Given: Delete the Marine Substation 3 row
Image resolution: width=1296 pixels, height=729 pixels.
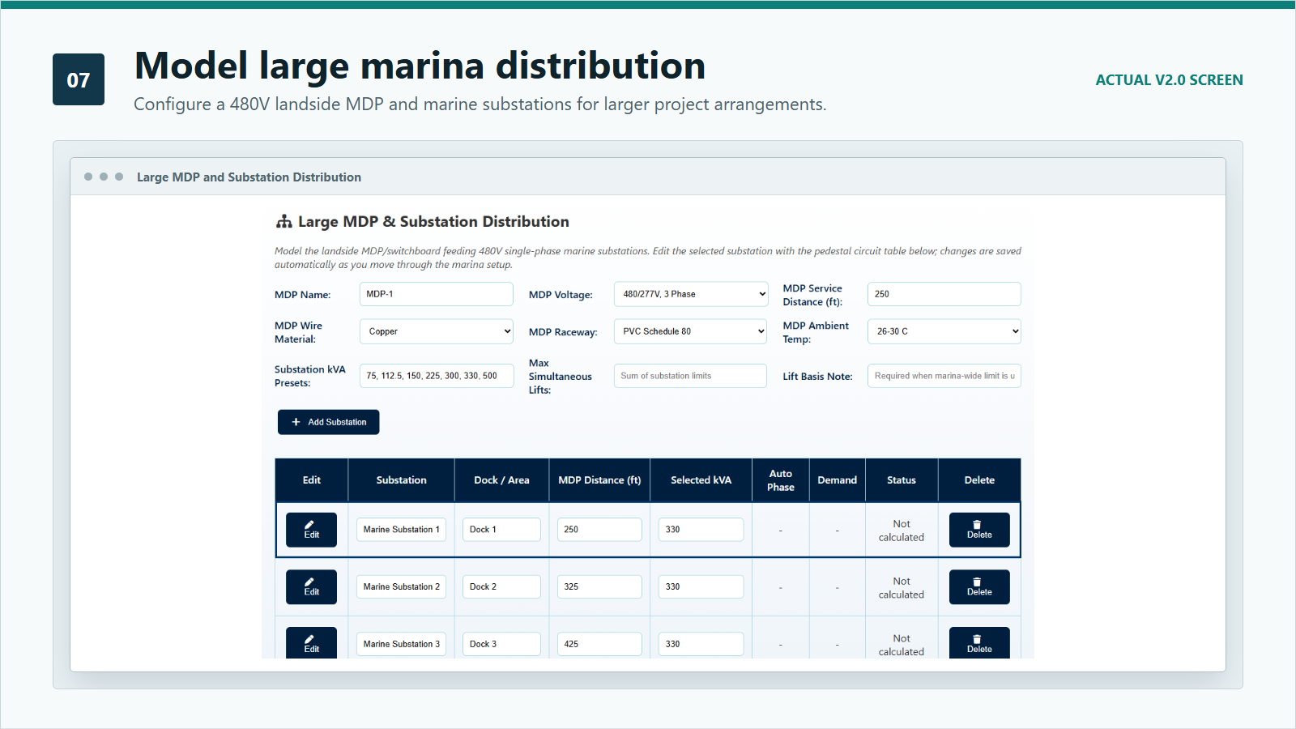Looking at the screenshot, I should [x=979, y=643].
